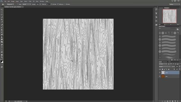Open layer Opacity dropdown arrow

pyautogui.click(x=180, y=67)
